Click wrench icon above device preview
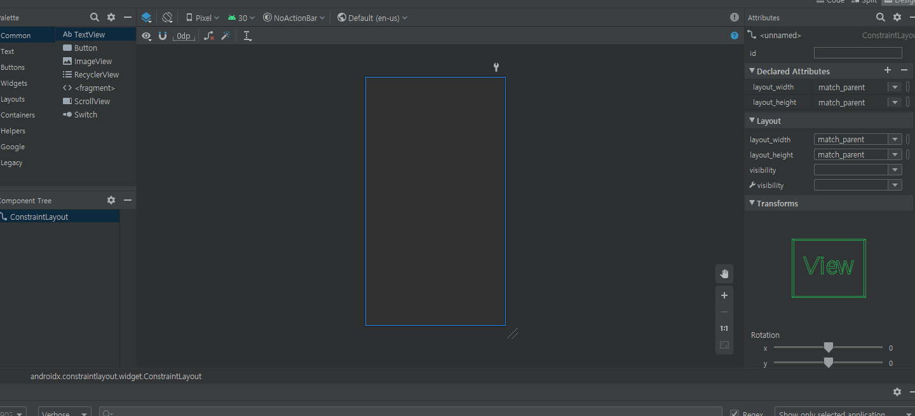 [496, 67]
